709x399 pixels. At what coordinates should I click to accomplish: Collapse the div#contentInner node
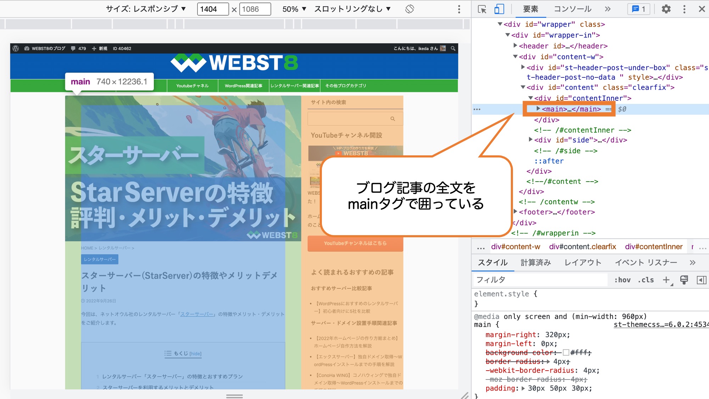coord(531,98)
